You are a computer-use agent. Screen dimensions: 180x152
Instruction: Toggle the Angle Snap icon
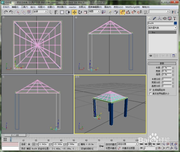128,12
